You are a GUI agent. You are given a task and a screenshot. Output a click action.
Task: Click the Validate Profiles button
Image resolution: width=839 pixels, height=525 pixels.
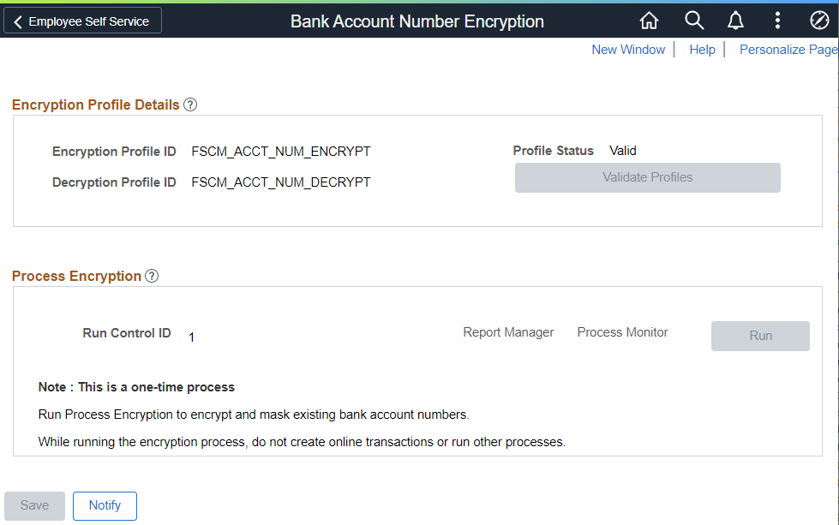[x=647, y=177]
